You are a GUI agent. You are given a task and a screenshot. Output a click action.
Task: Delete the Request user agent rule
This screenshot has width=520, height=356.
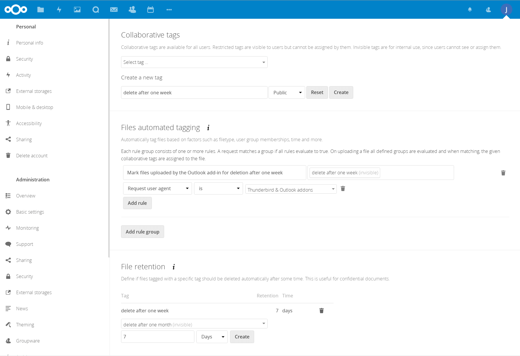tap(343, 188)
